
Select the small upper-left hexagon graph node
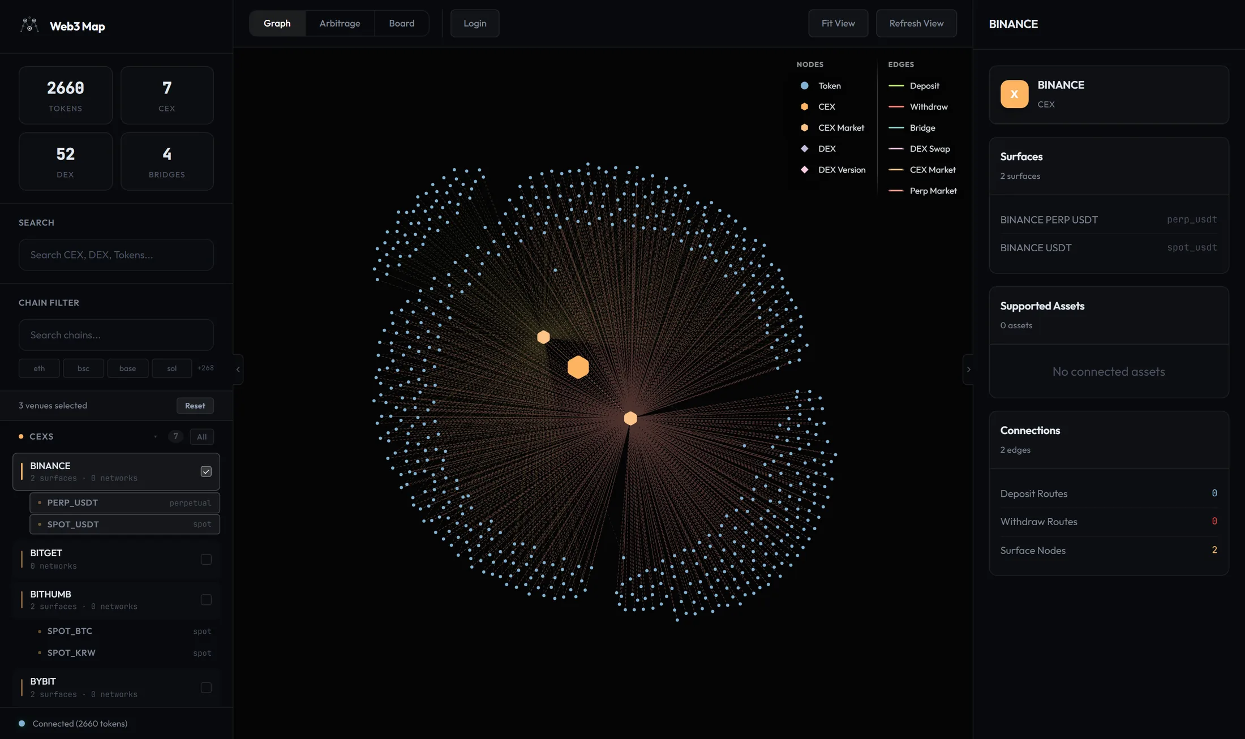(543, 337)
